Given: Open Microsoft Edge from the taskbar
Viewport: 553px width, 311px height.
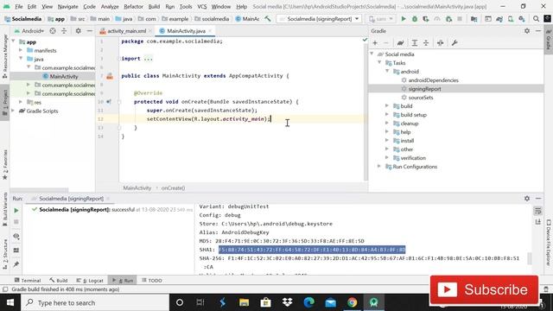Looking at the screenshot, I should [309, 302].
